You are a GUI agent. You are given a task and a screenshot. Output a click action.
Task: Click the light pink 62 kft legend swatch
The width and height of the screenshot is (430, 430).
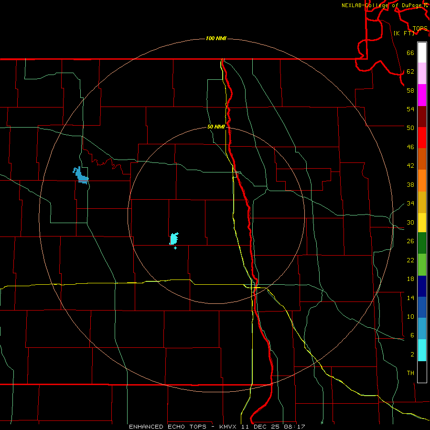422,74
